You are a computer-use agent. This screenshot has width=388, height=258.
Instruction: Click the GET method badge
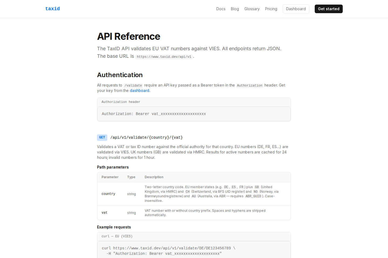102,137
